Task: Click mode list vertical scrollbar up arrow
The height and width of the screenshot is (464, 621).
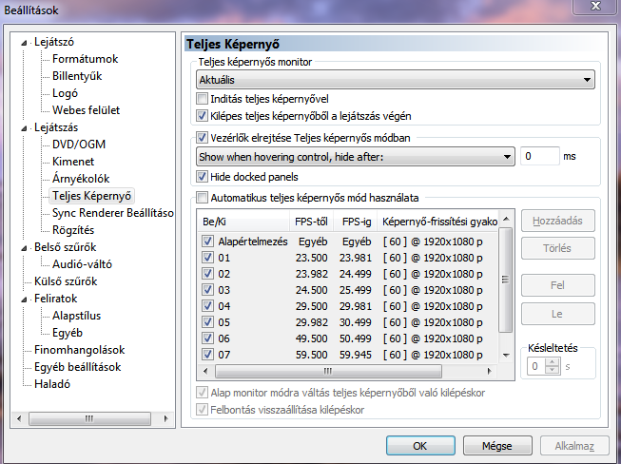Action: tap(506, 219)
